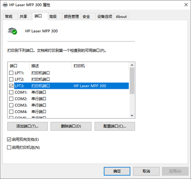This screenshot has width=191, height=179.
Task: Click the 应用(A) button
Action: pyautogui.click(x=175, y=171)
